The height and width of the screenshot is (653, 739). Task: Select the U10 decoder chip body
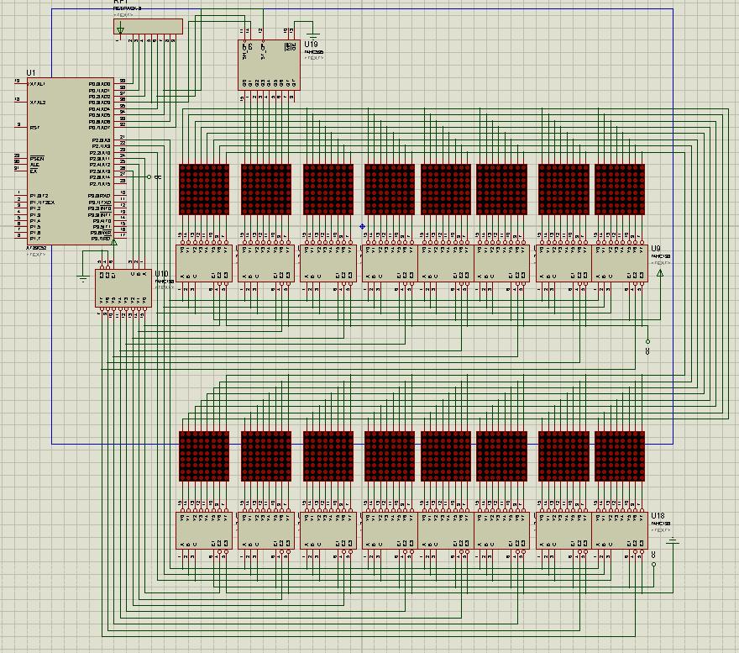tap(123, 288)
